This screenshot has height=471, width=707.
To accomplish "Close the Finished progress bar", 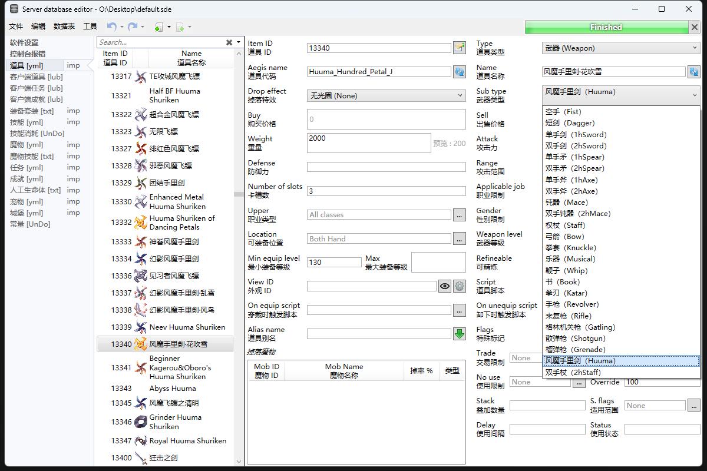I will point(694,27).
